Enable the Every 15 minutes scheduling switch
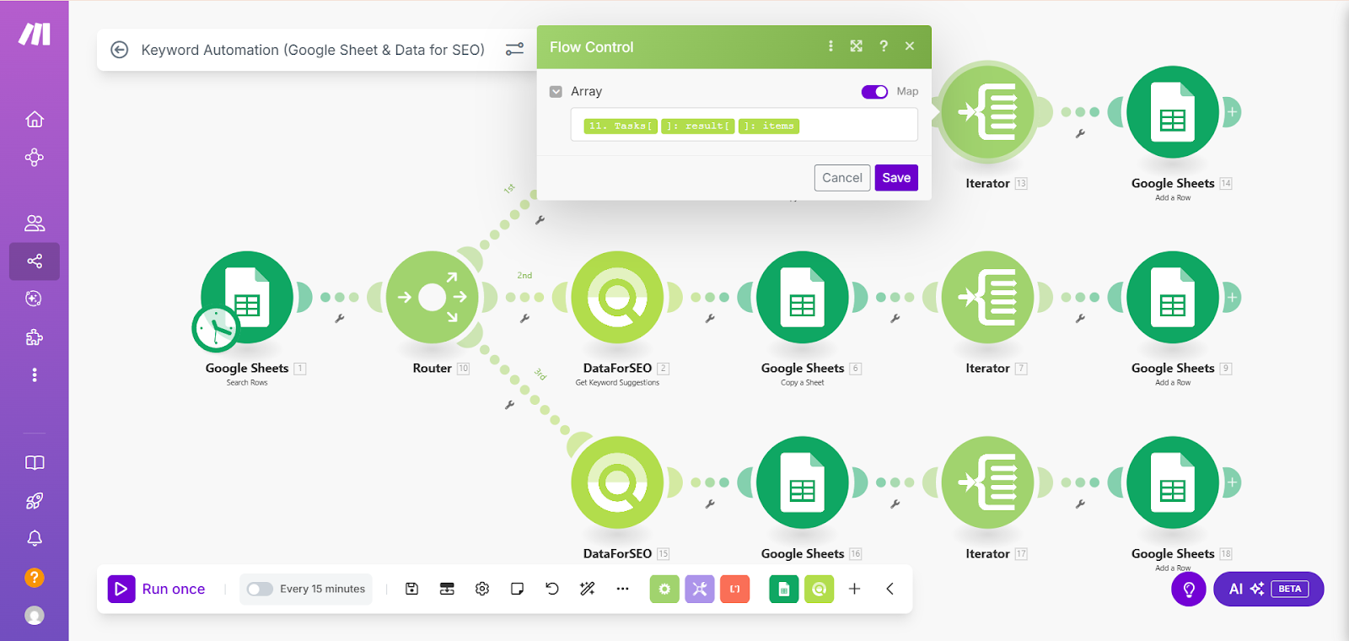Screen dimensions: 1349x641 point(260,589)
